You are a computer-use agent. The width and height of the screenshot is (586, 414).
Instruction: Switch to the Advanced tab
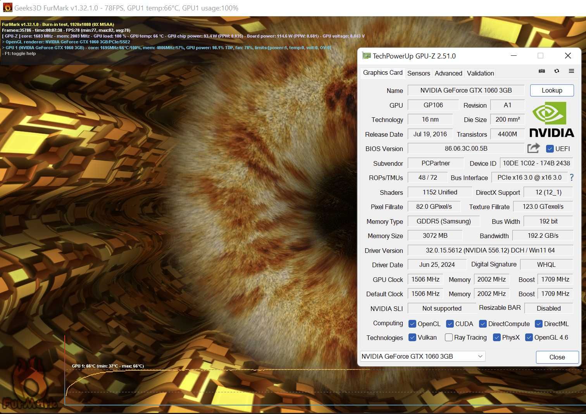(x=448, y=73)
